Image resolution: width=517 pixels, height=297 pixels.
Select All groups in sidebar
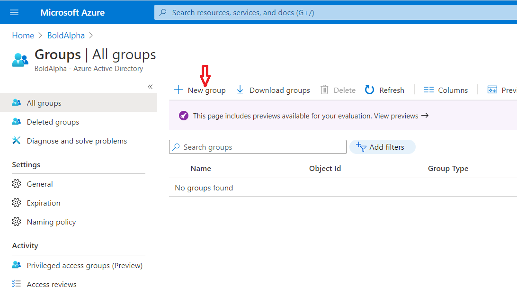79,103
